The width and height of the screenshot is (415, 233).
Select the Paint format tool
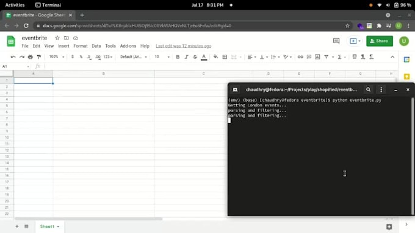tap(39, 57)
